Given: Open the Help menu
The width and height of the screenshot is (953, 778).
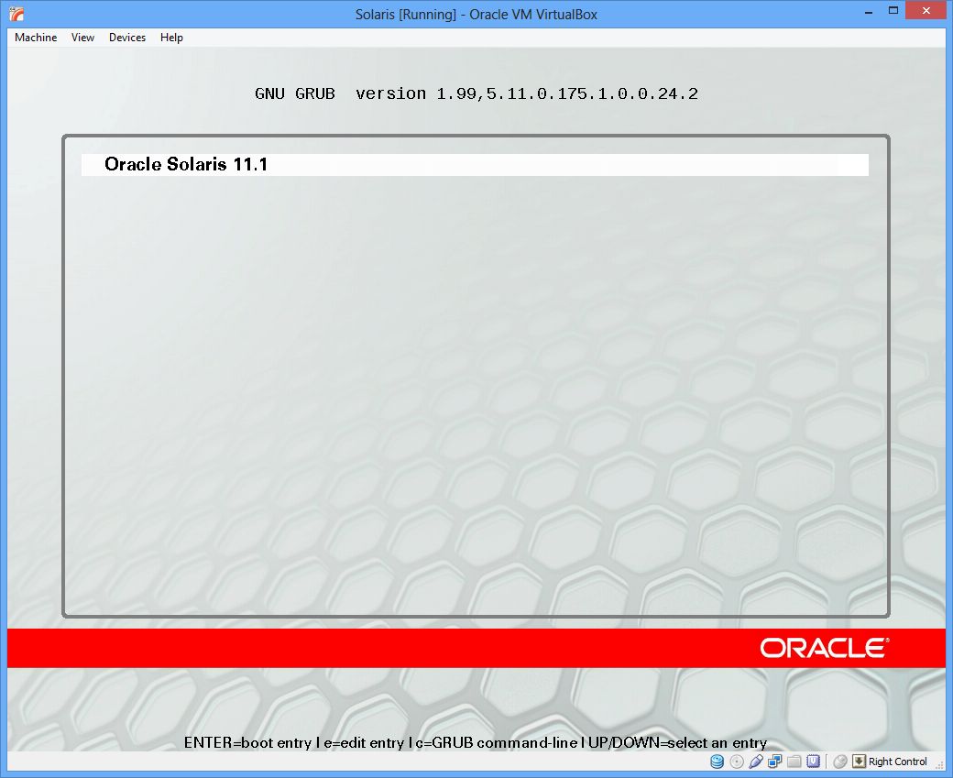Looking at the screenshot, I should [171, 37].
